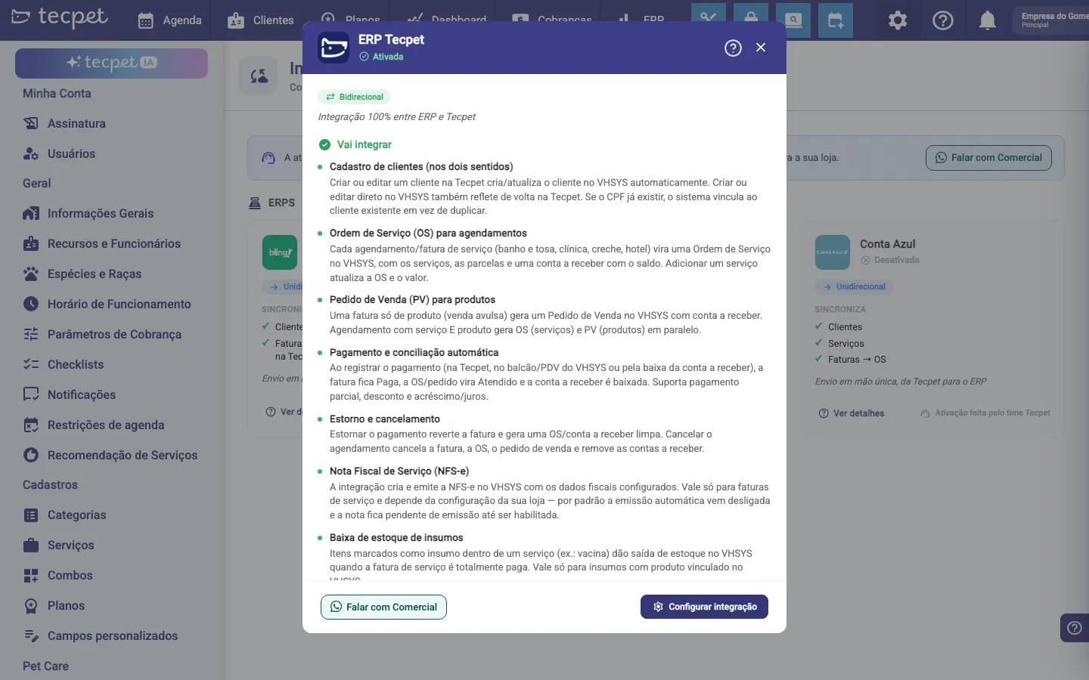
Task: Open the Clientes menu item
Action: (260, 20)
